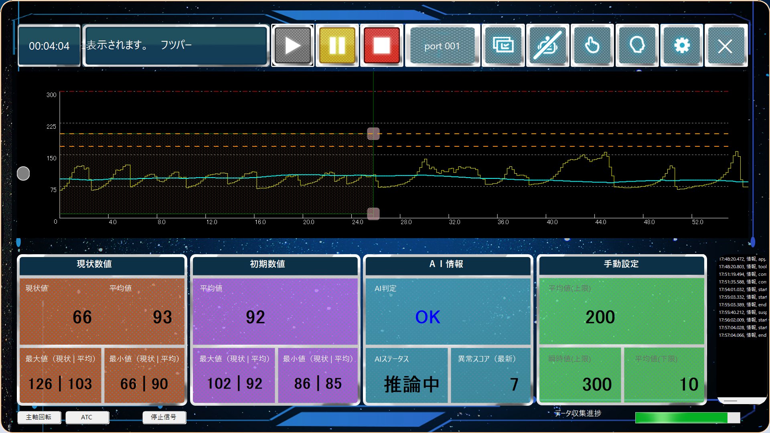Toggle the 主軸回転 signal button
This screenshot has width=770, height=433.
point(39,417)
